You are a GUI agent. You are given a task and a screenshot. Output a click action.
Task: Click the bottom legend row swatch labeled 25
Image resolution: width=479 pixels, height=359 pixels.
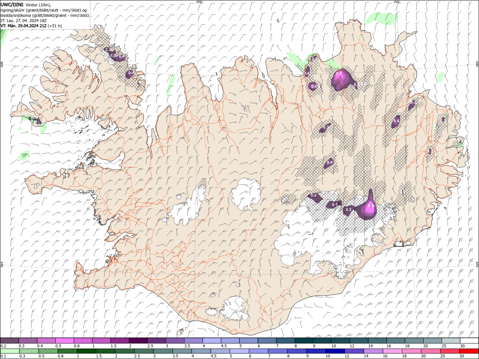coord(449,351)
